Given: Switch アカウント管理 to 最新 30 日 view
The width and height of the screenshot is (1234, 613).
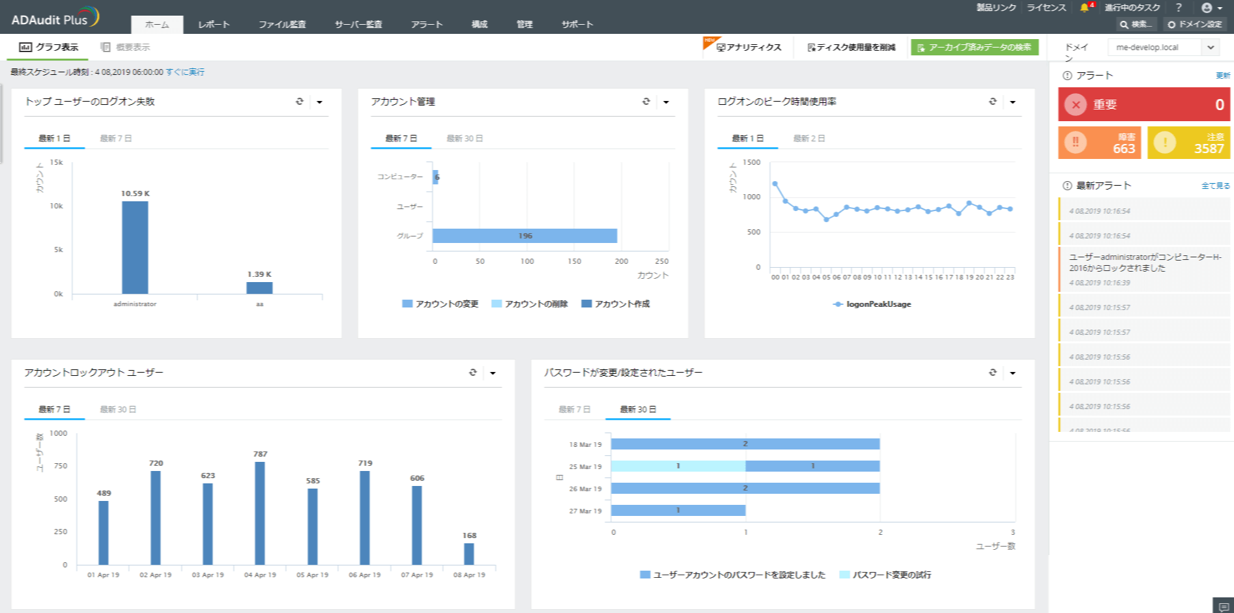Looking at the screenshot, I should (x=465, y=138).
